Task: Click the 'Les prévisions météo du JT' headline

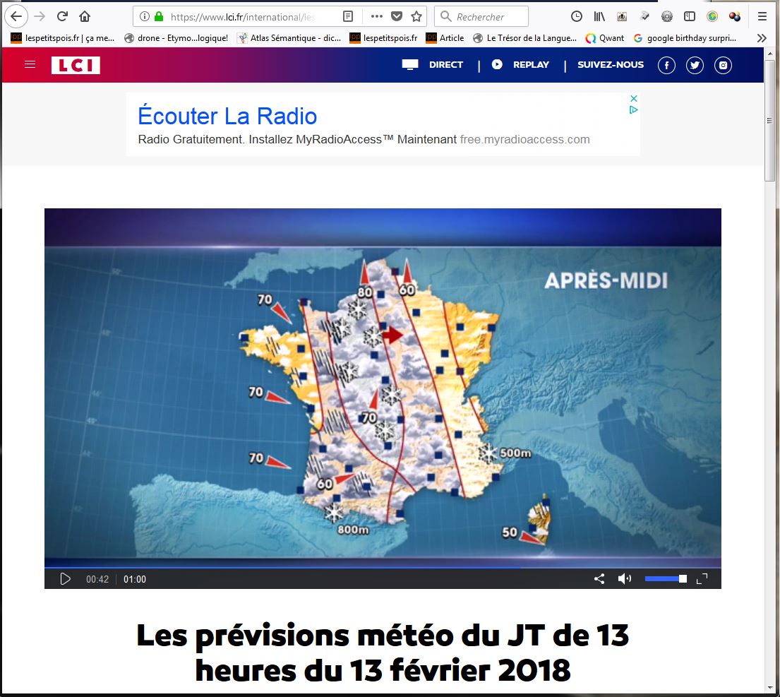Action: coord(383,653)
